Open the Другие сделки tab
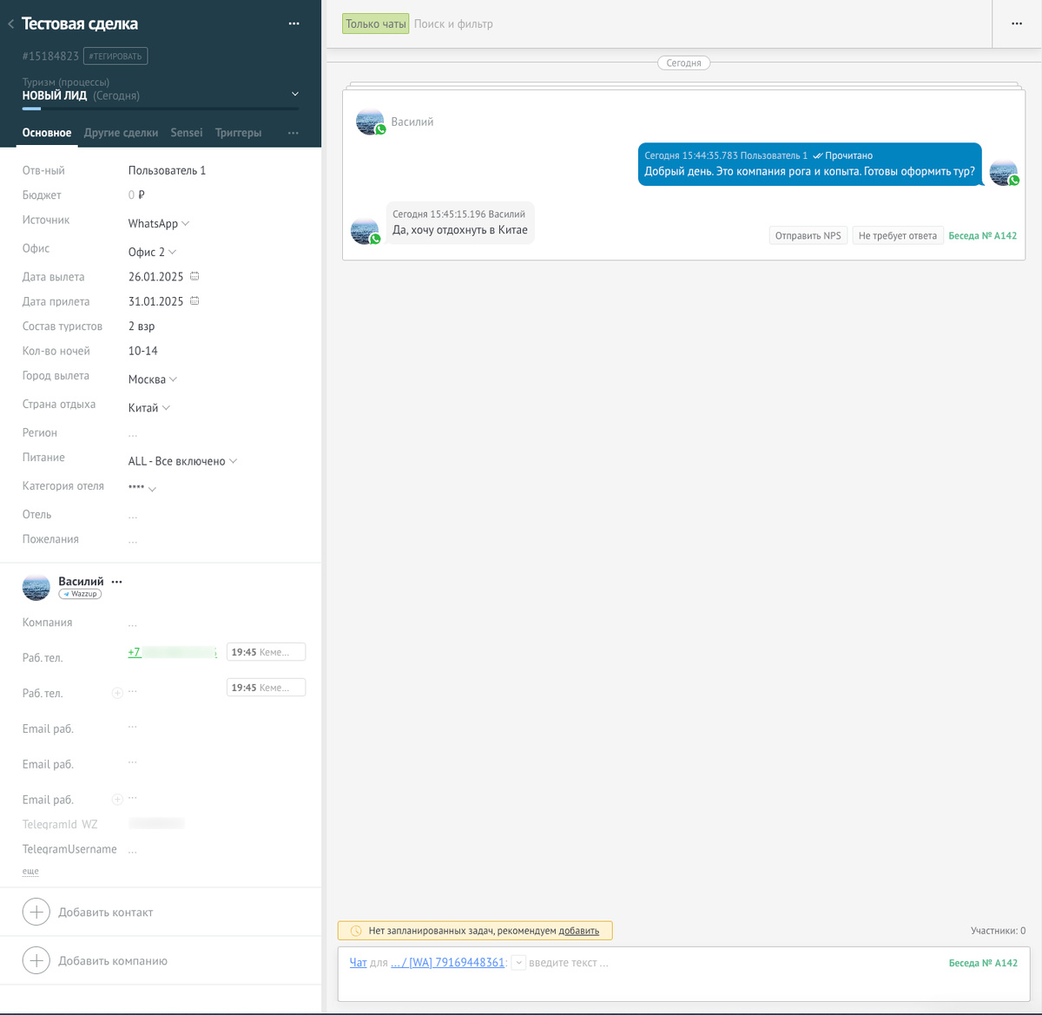The height and width of the screenshot is (1015, 1042). (x=121, y=133)
